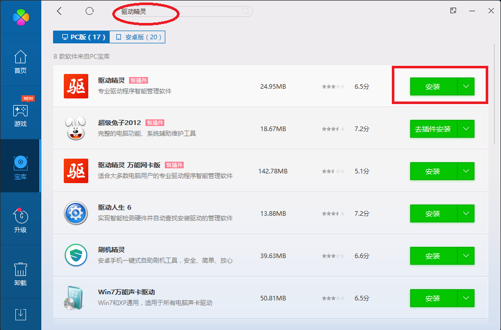The height and width of the screenshot is (330, 501).
Task: Click the 有插件 tag beside 超级兔子2012
Action: (155, 123)
